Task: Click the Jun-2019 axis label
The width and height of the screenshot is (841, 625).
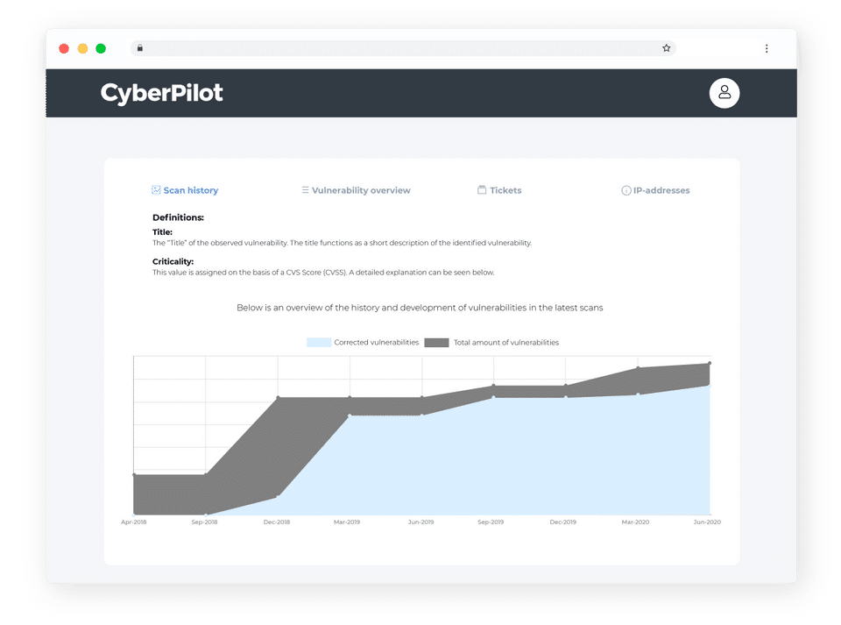Action: click(x=421, y=522)
